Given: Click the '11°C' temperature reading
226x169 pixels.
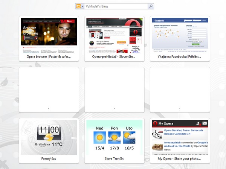Looking at the screenshot, I should pos(57,144).
